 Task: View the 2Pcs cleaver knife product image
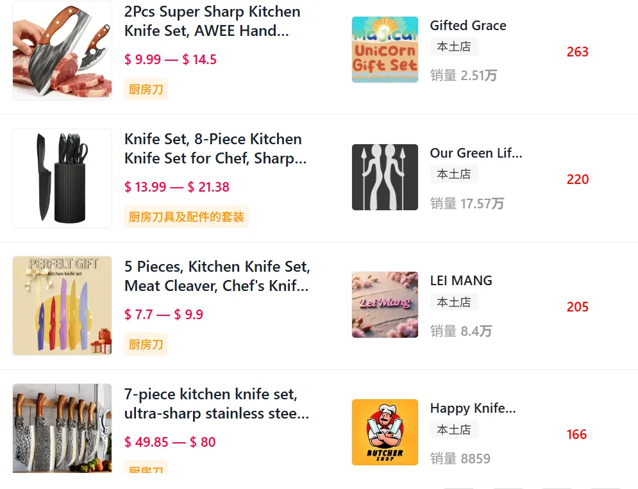(62, 51)
